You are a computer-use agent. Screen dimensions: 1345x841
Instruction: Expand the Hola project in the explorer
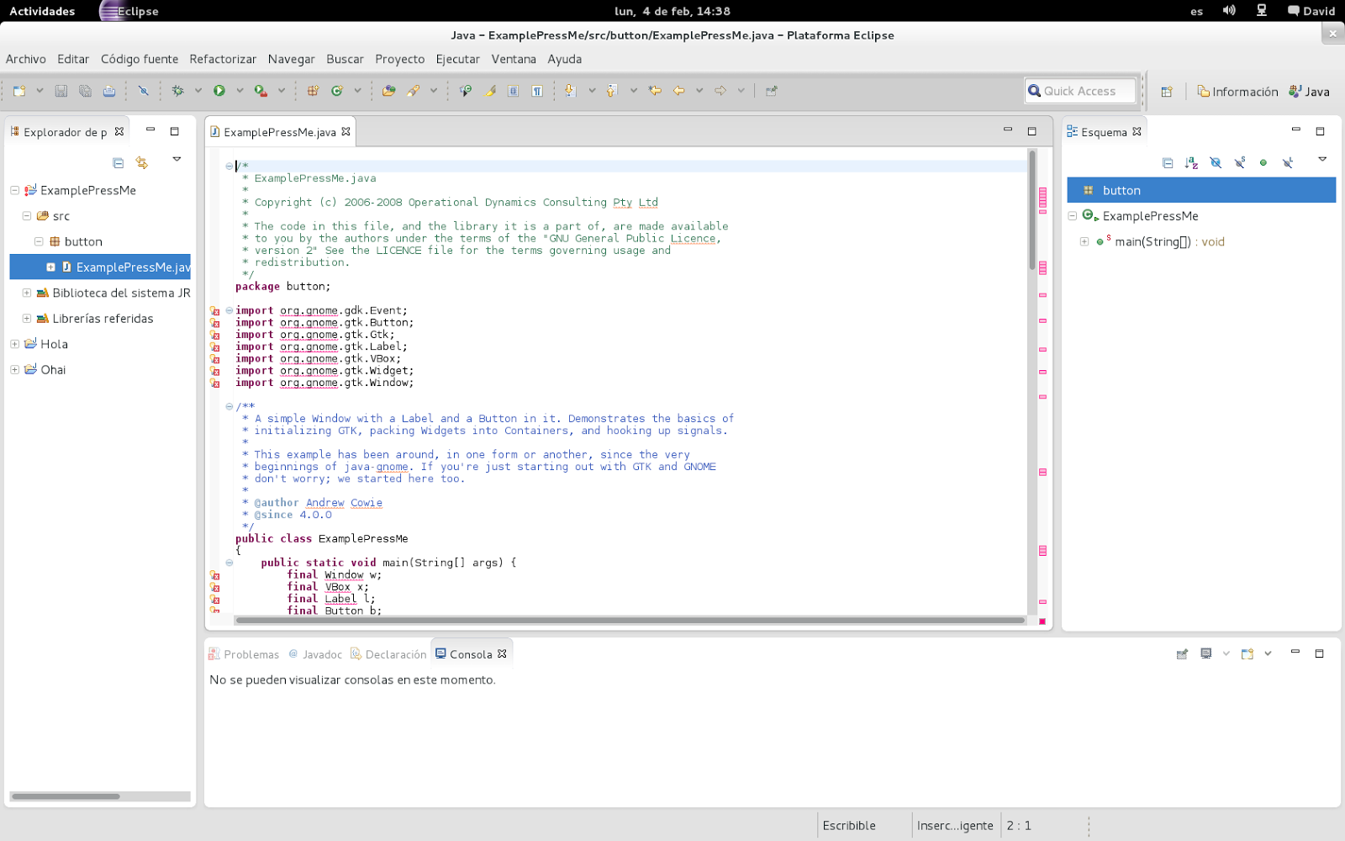[x=13, y=344]
